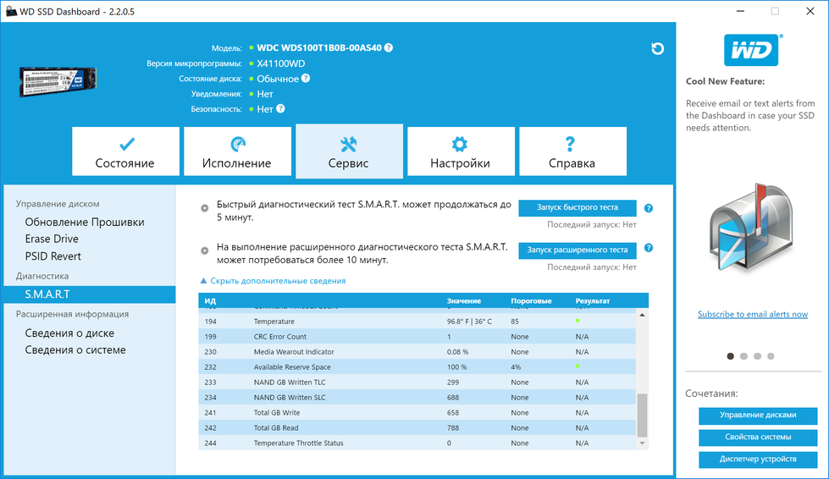Open help icon next to Обычное disk state
Viewport: 829px width, 479px height.
pos(306,78)
